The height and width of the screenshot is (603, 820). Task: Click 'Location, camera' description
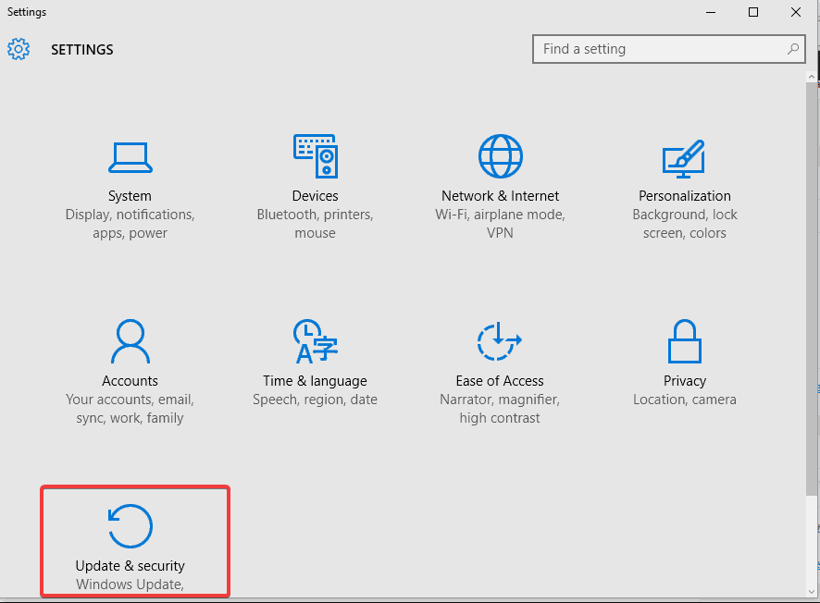(x=685, y=400)
